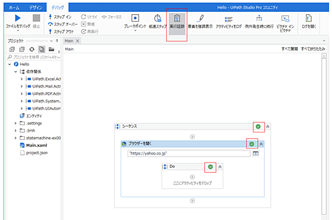Viewport: 332px width, 220px height.
Task: Select the Main document tab
Action: tap(69, 41)
